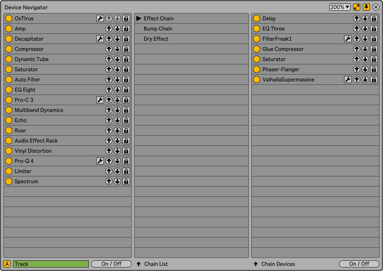This screenshot has height=271, width=383.
Task: Expand the Effect Chain triangle
Action: click(x=139, y=18)
